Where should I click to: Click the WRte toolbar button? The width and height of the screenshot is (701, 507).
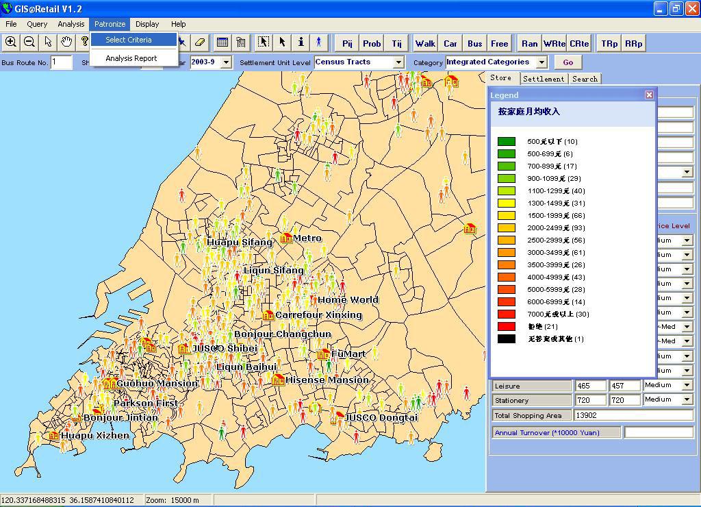click(x=555, y=43)
